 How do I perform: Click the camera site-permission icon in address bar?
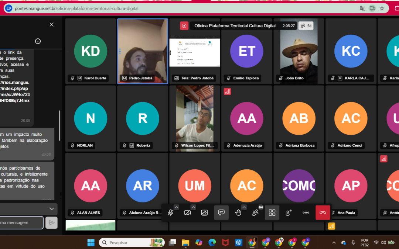coord(8,8)
